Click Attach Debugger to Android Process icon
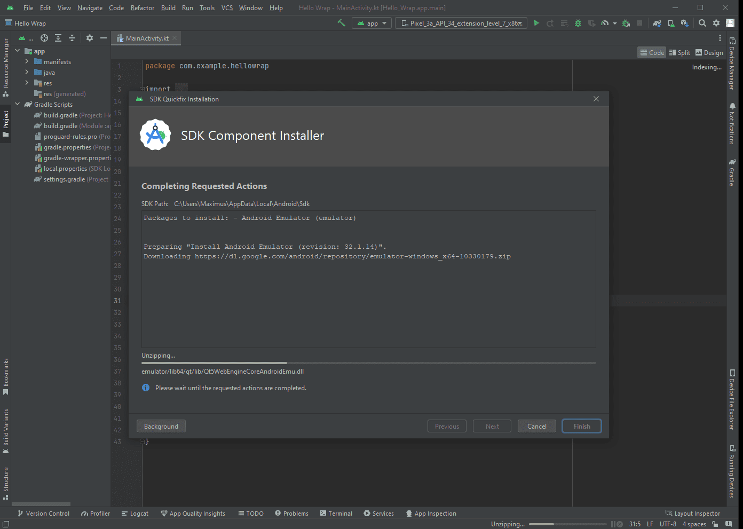 click(626, 23)
